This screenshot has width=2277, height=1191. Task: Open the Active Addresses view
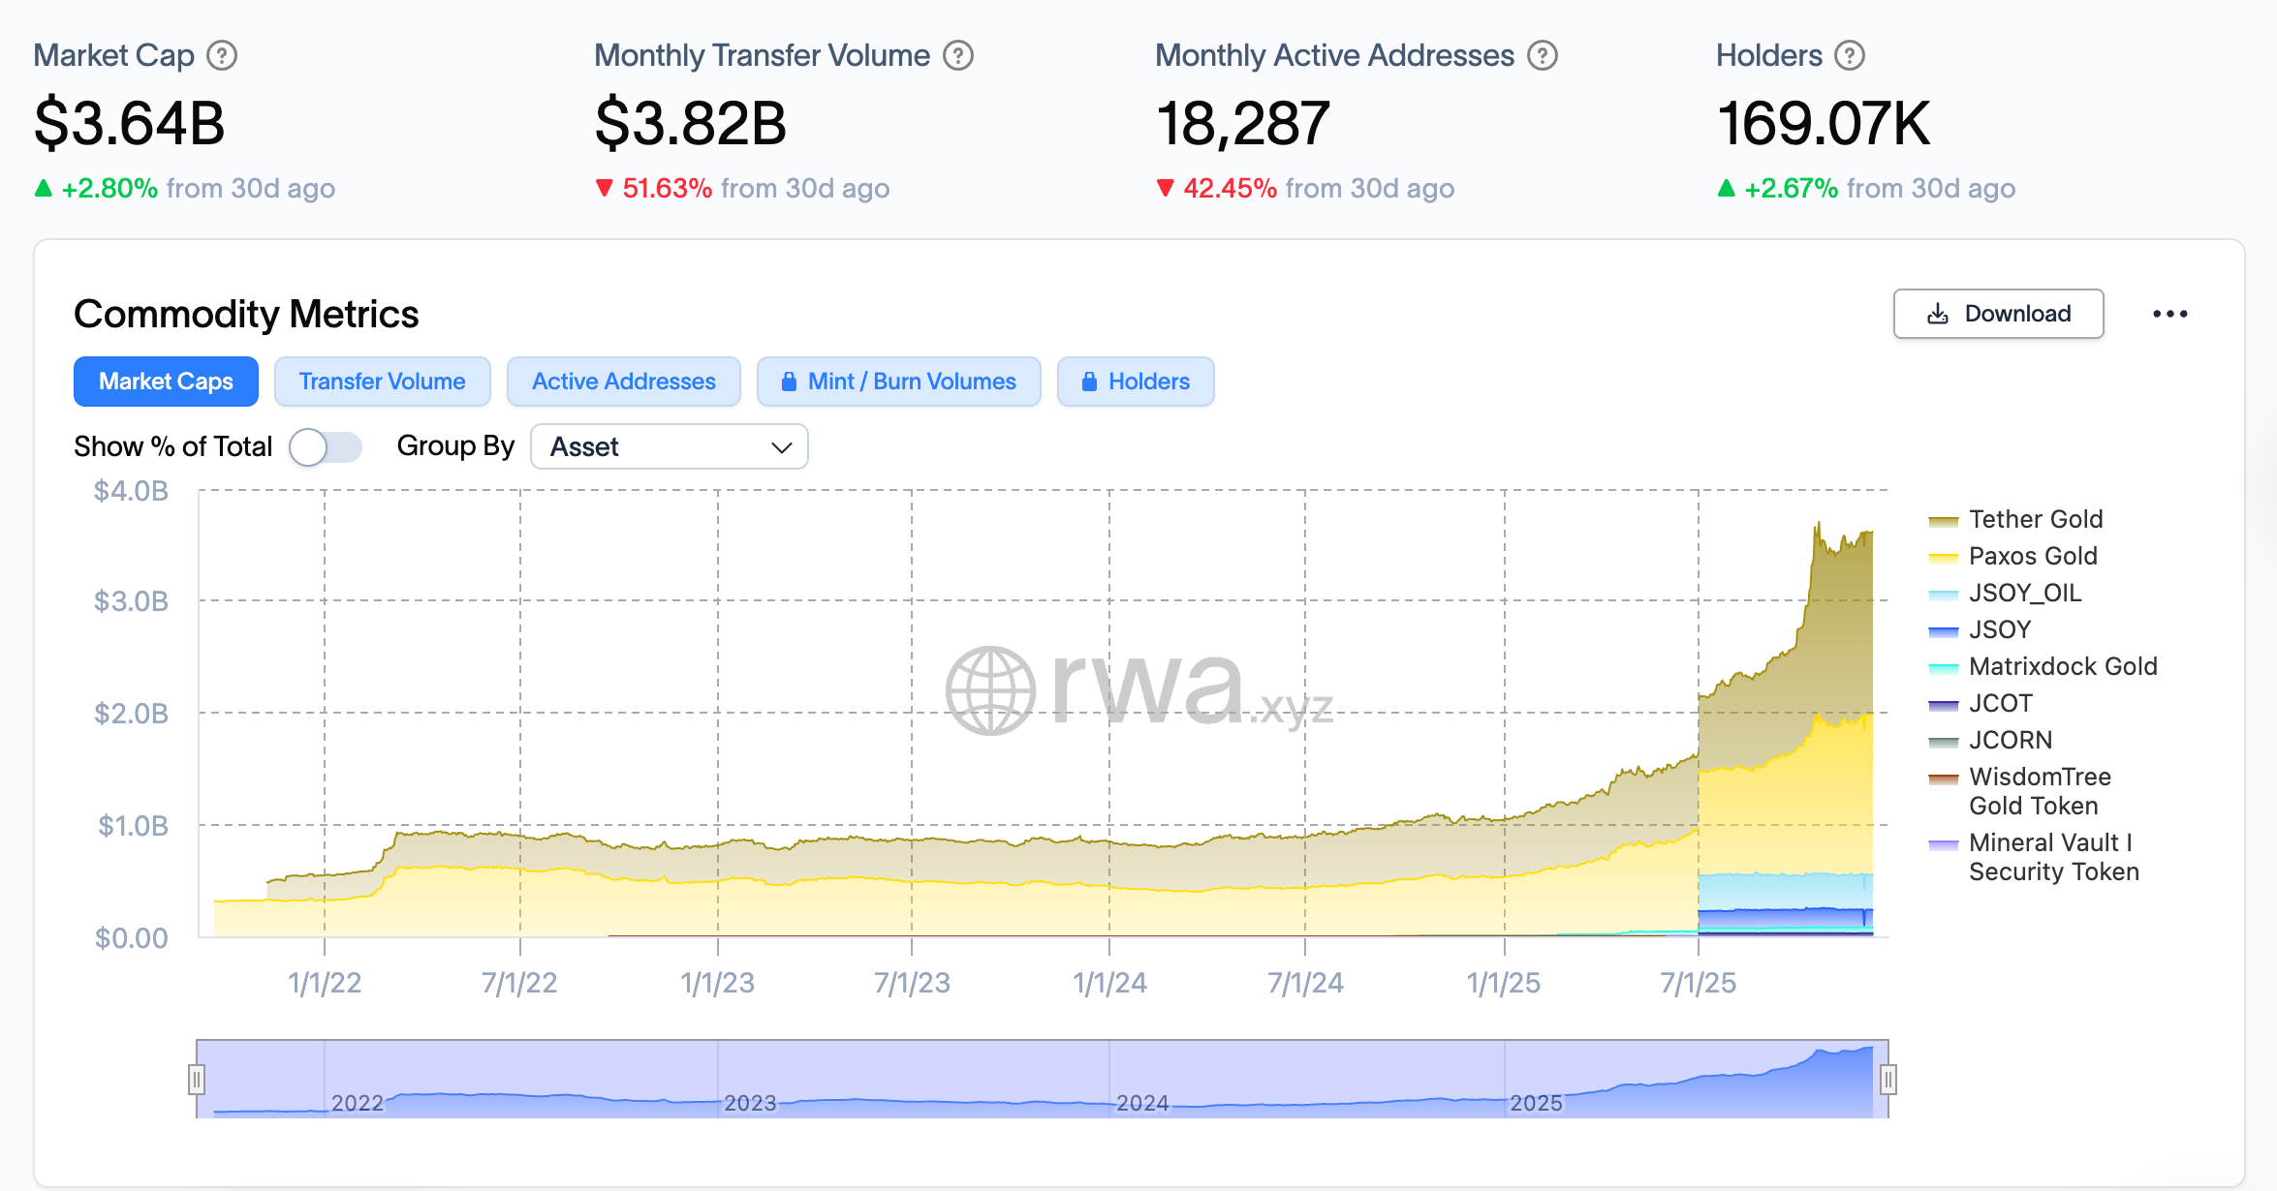623,382
